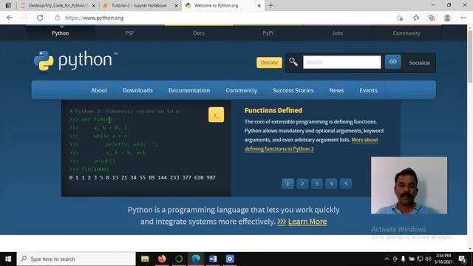Image resolution: width=473 pixels, height=266 pixels.
Task: Click the Windows taskbar search box
Action: 76,259
